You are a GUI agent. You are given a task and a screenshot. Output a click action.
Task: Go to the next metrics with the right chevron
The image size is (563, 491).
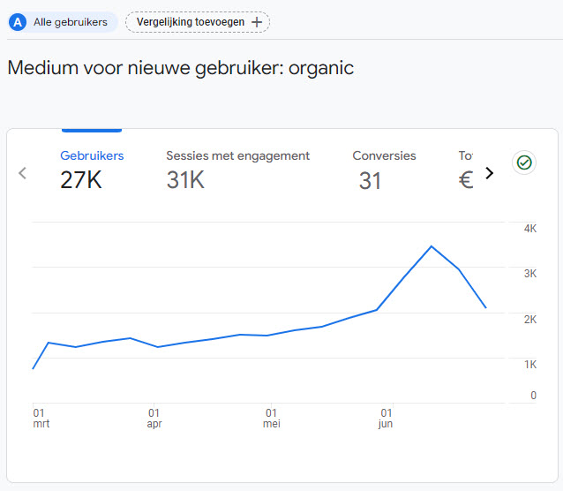(490, 173)
